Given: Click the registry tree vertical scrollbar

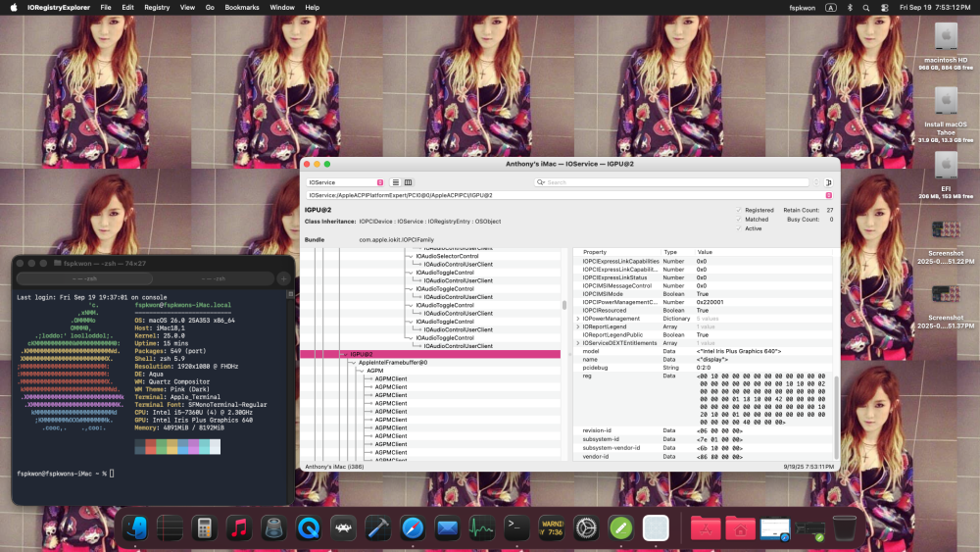Looking at the screenshot, I should tap(564, 305).
